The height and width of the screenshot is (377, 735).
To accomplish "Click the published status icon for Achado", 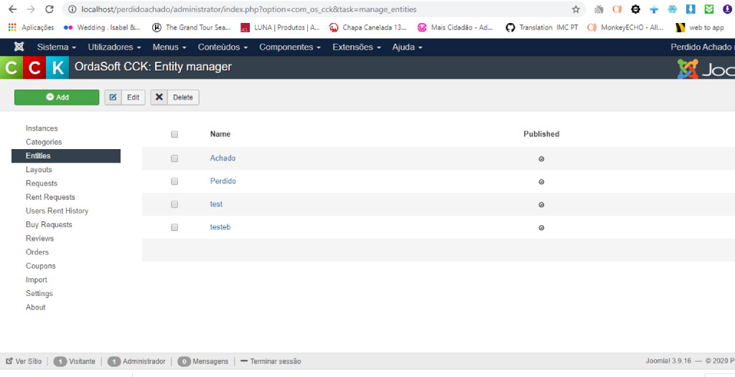I will (x=541, y=158).
